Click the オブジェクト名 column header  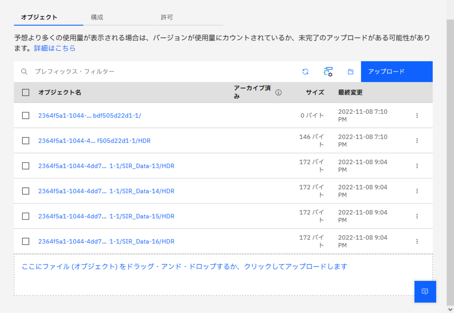pyautogui.click(x=60, y=93)
